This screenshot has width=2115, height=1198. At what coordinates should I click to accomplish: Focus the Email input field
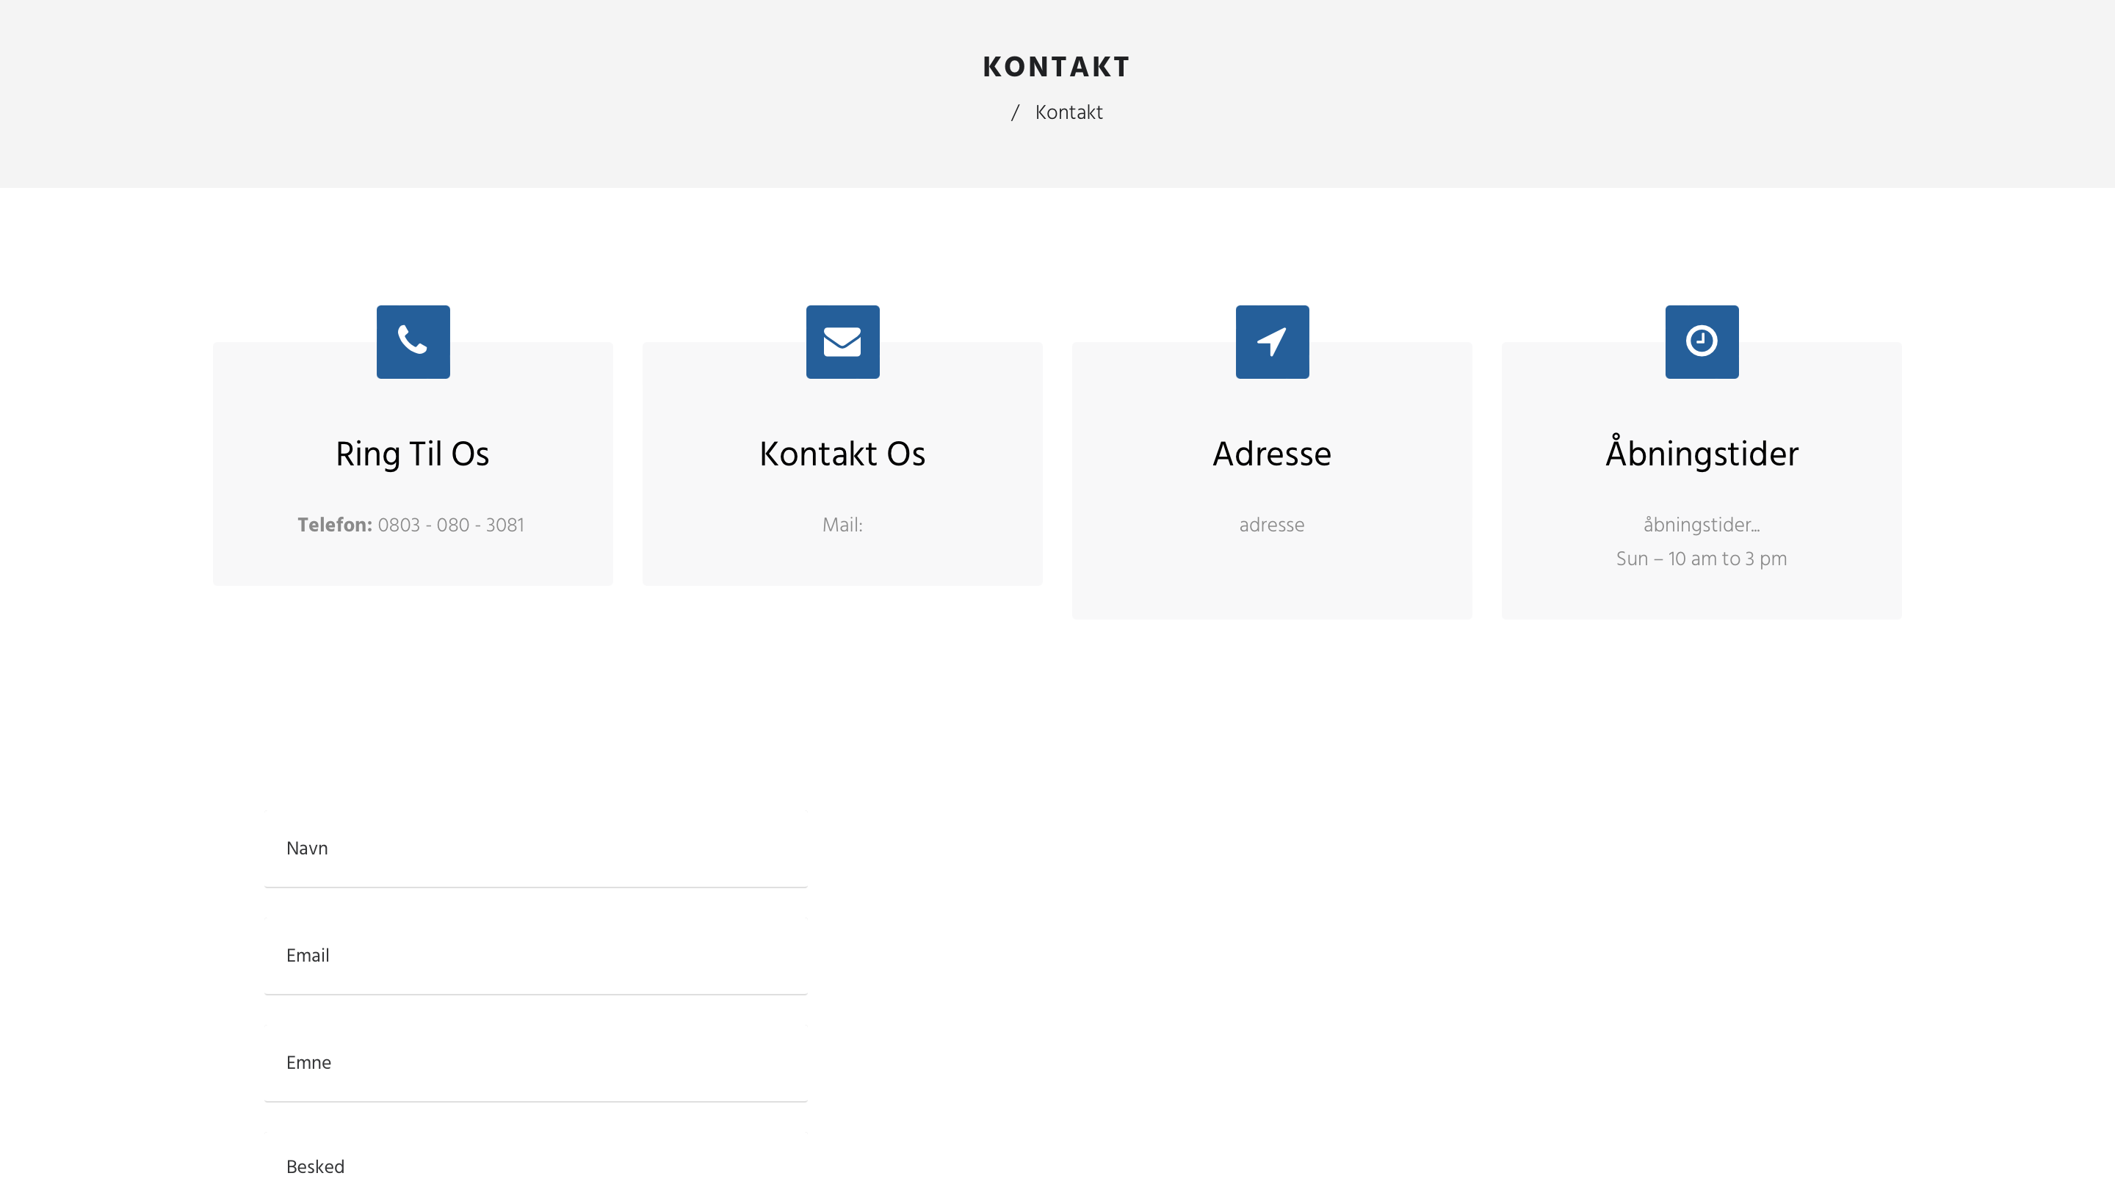pos(536,955)
